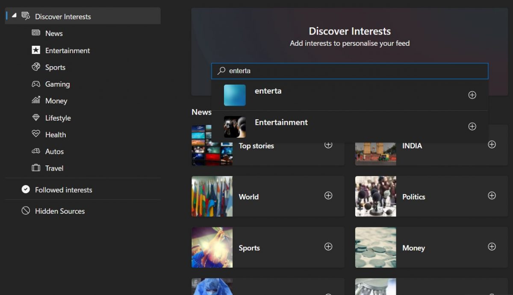Add the Entertainment search suggestion
Screen dimensions: 513x295
[x=472, y=127]
